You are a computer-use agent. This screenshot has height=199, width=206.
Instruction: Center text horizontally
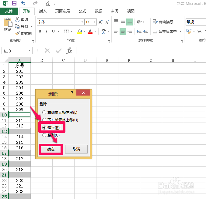tap(123, 31)
